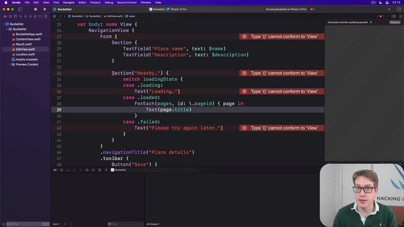
Task: Open the test navigator diamond icon
Action: (x=30, y=16)
